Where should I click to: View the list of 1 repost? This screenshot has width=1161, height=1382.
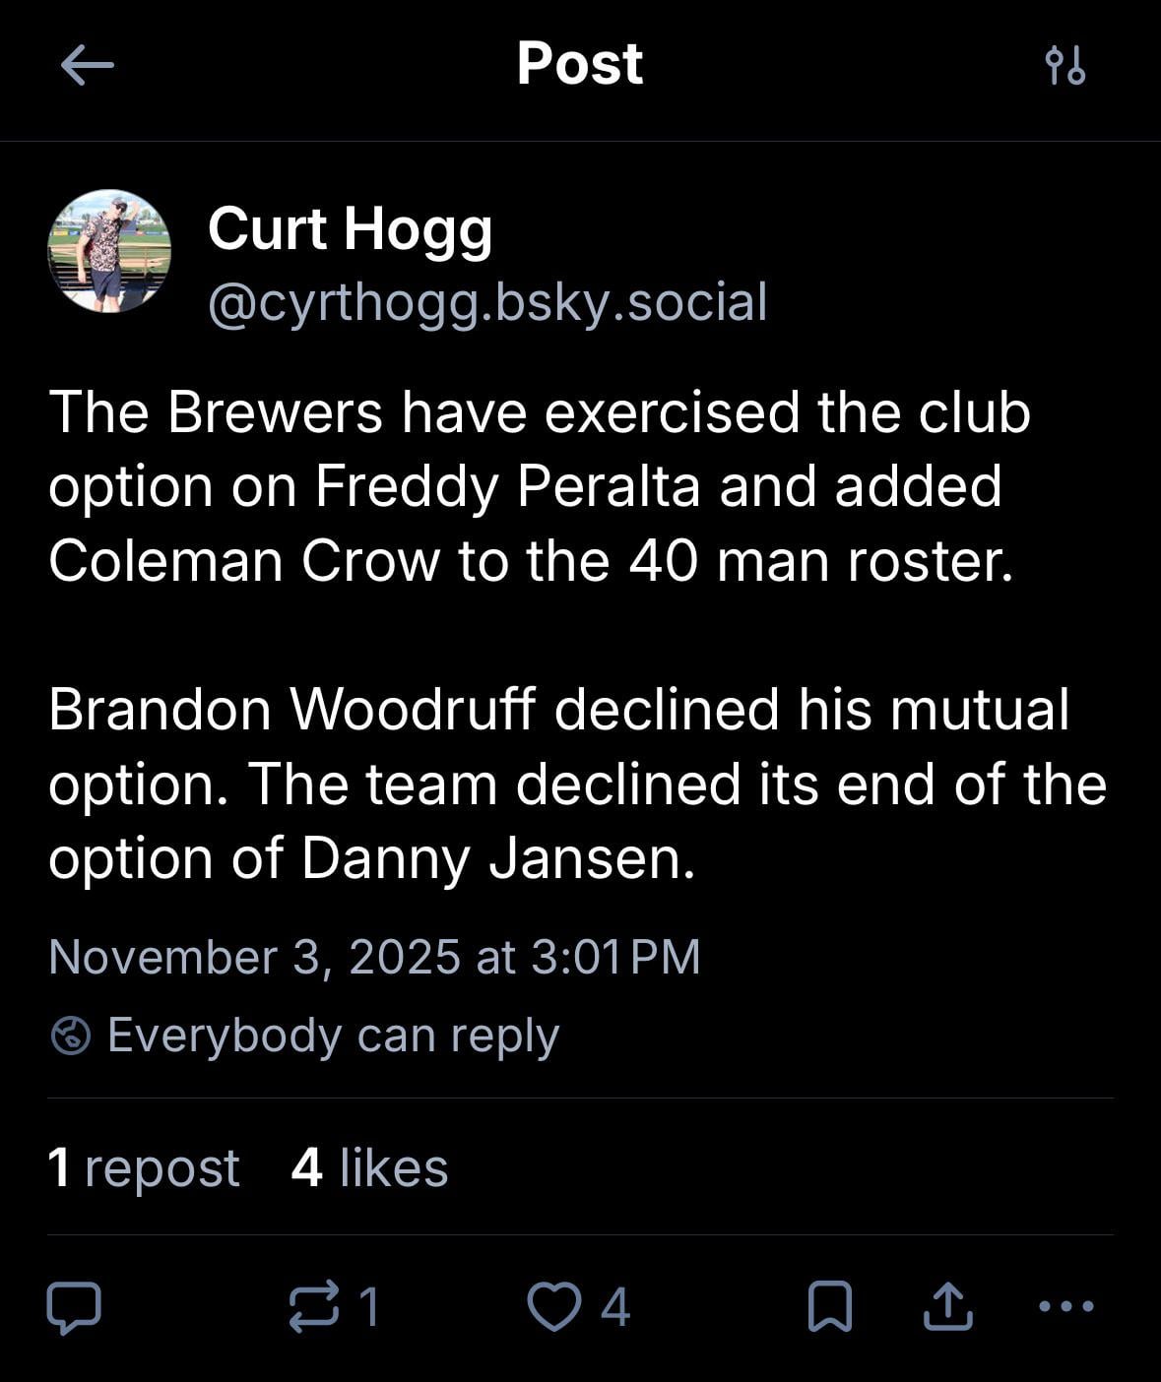[144, 1167]
